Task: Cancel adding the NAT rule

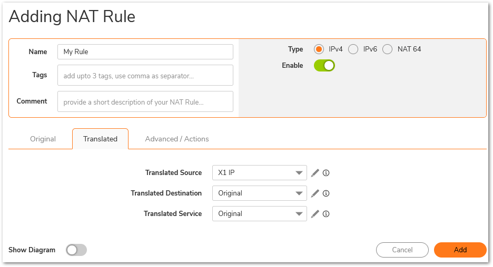Action: click(402, 250)
